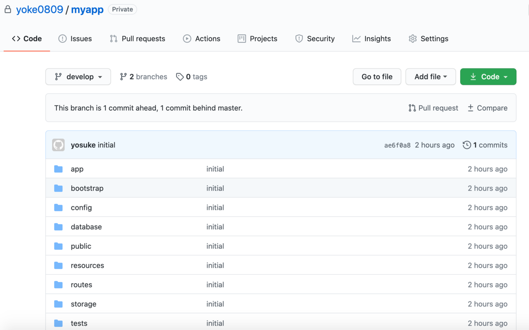Click the app folder icon
Viewport: 529px width, 330px height.
[x=58, y=169]
